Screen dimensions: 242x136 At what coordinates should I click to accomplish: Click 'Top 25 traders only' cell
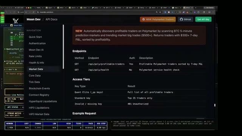140,98
